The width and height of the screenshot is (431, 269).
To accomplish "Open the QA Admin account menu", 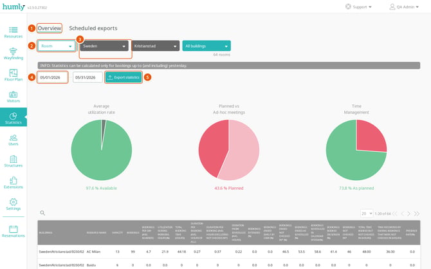I will (x=404, y=6).
